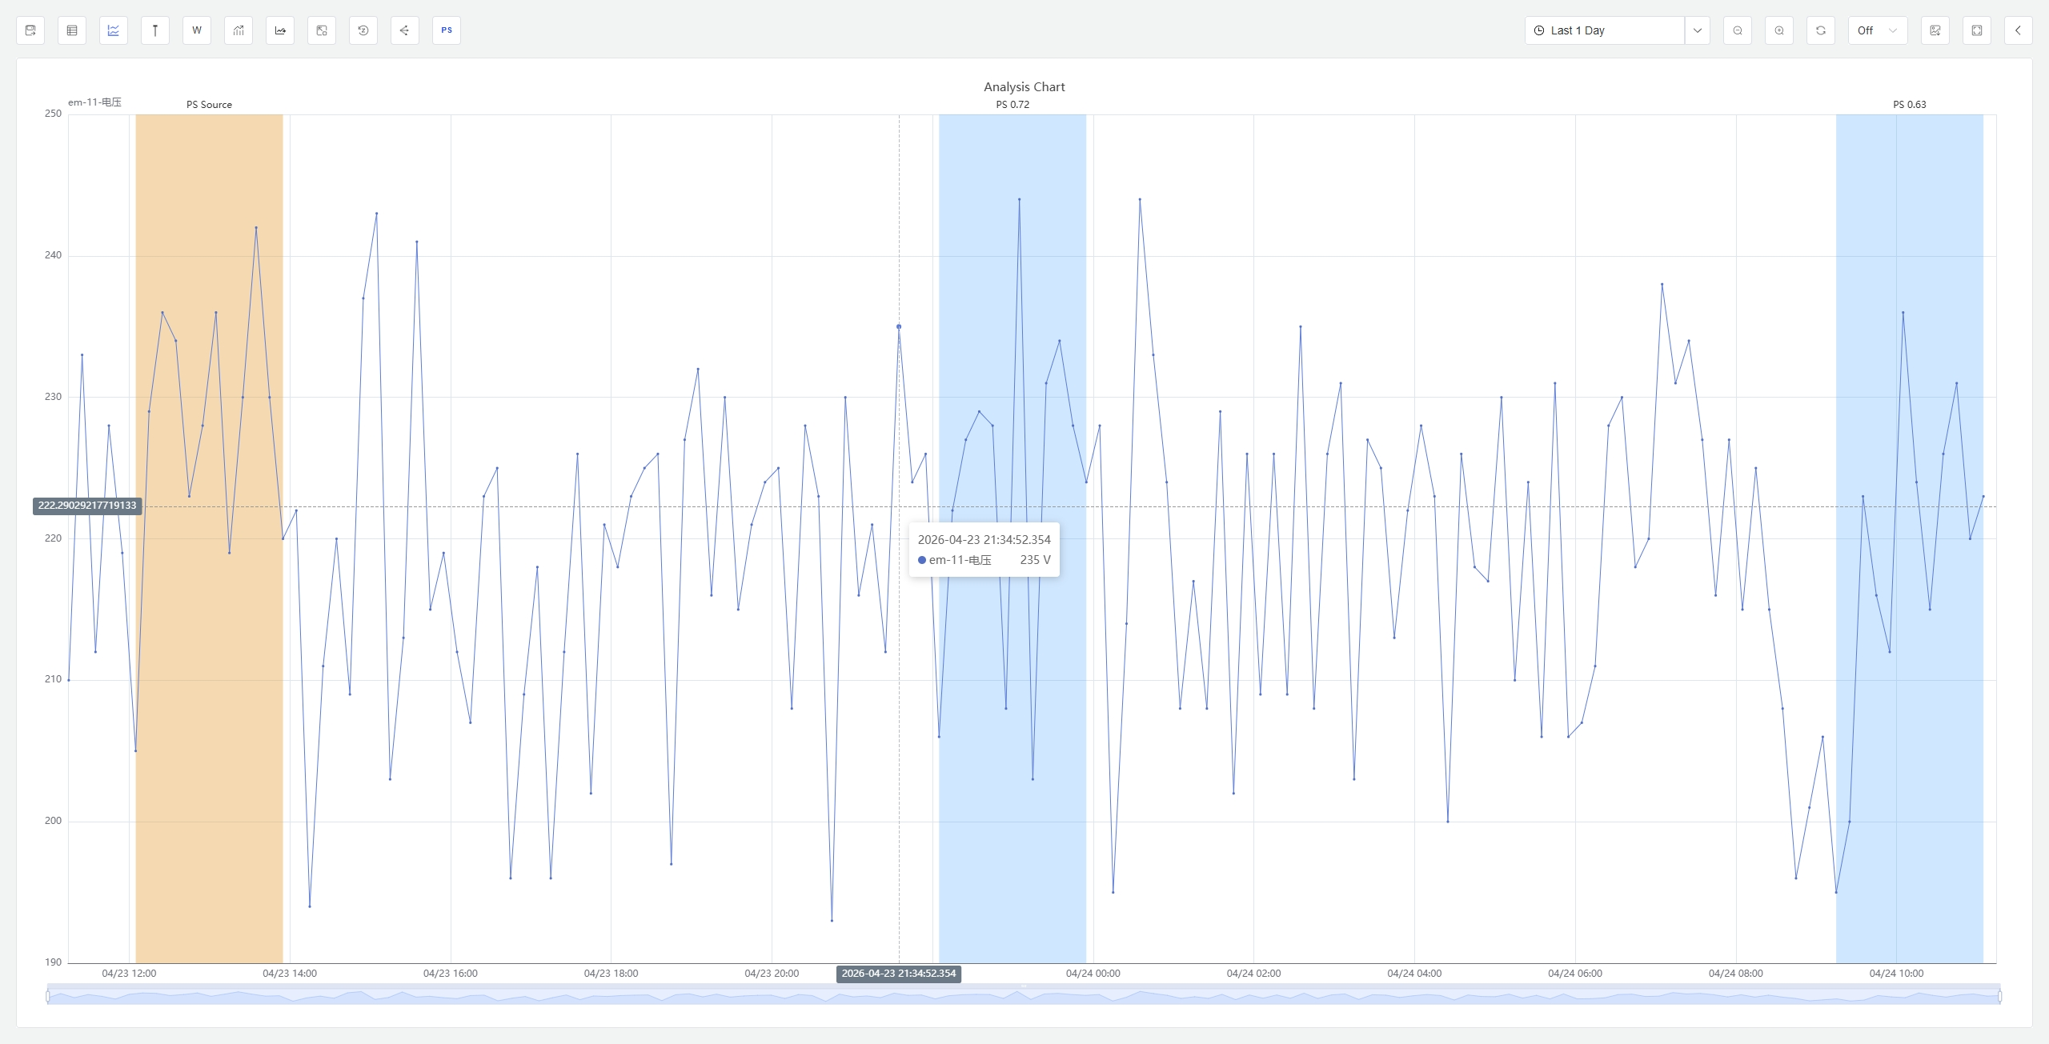The height and width of the screenshot is (1044, 2049).
Task: Open the data table view icon
Action: (72, 30)
